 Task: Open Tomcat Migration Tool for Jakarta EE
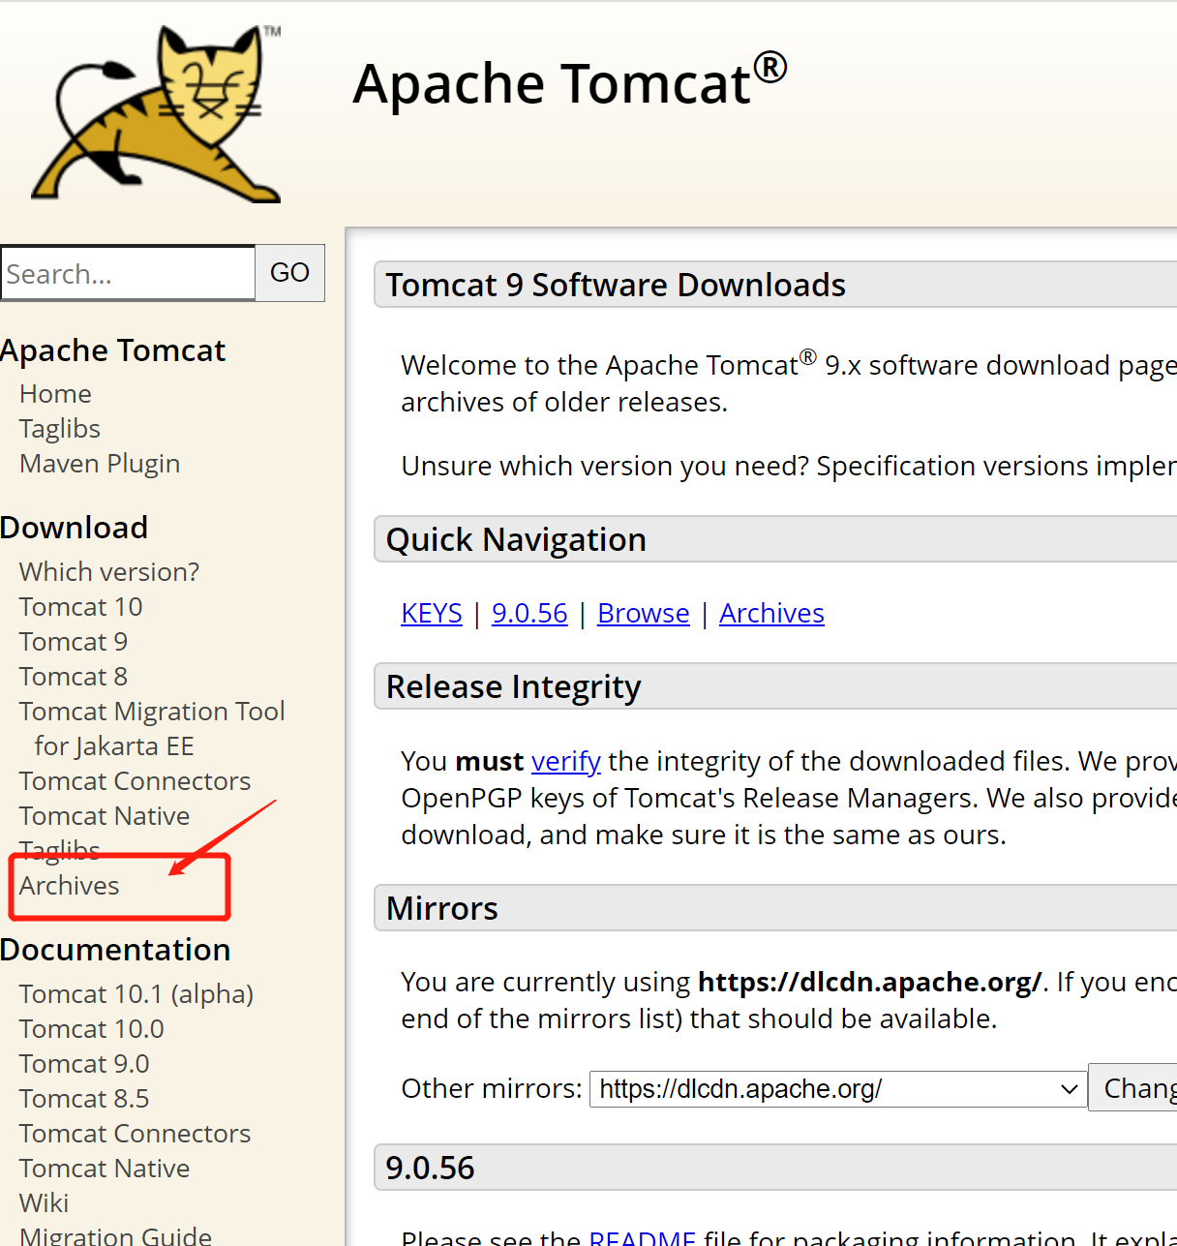[152, 729]
